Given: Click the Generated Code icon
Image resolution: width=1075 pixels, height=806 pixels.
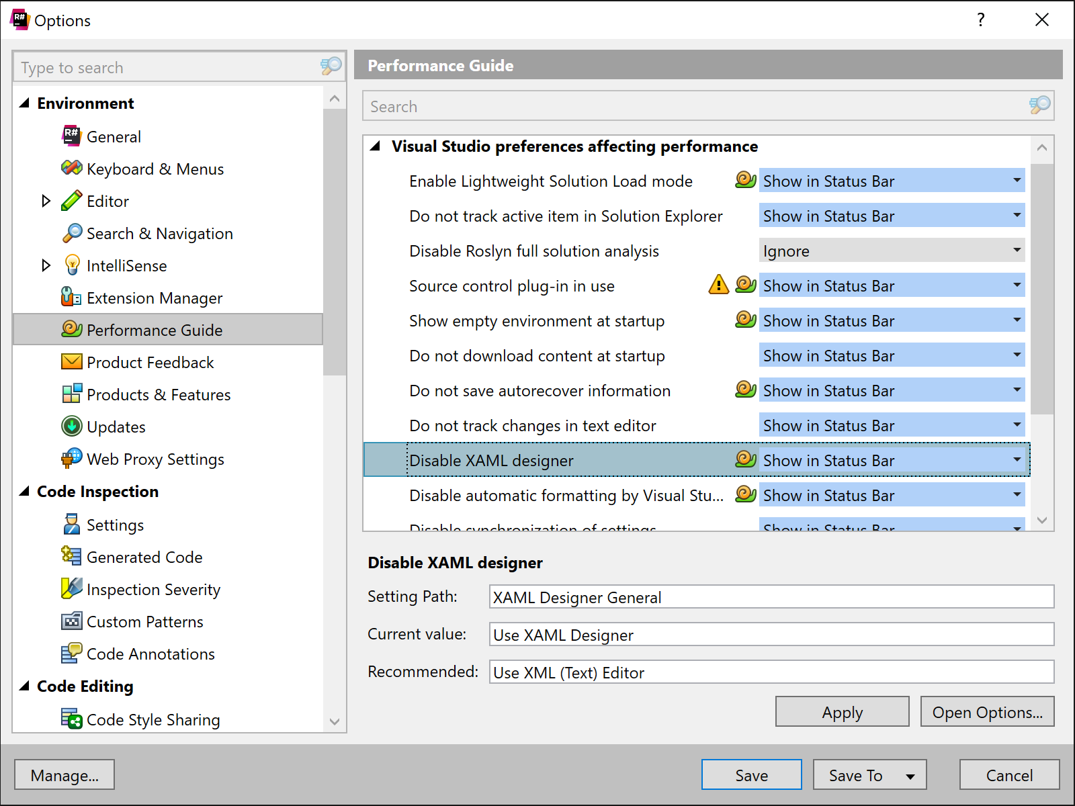Looking at the screenshot, I should pos(71,556).
